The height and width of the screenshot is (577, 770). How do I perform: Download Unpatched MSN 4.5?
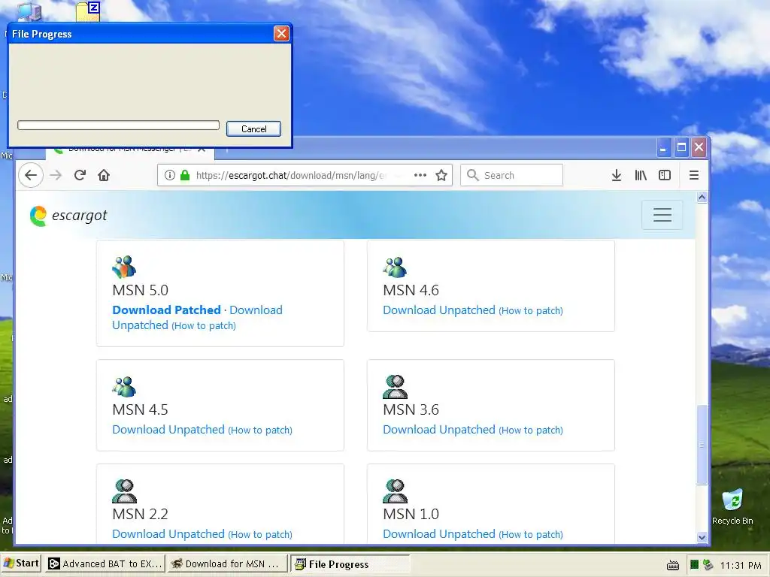pos(168,429)
